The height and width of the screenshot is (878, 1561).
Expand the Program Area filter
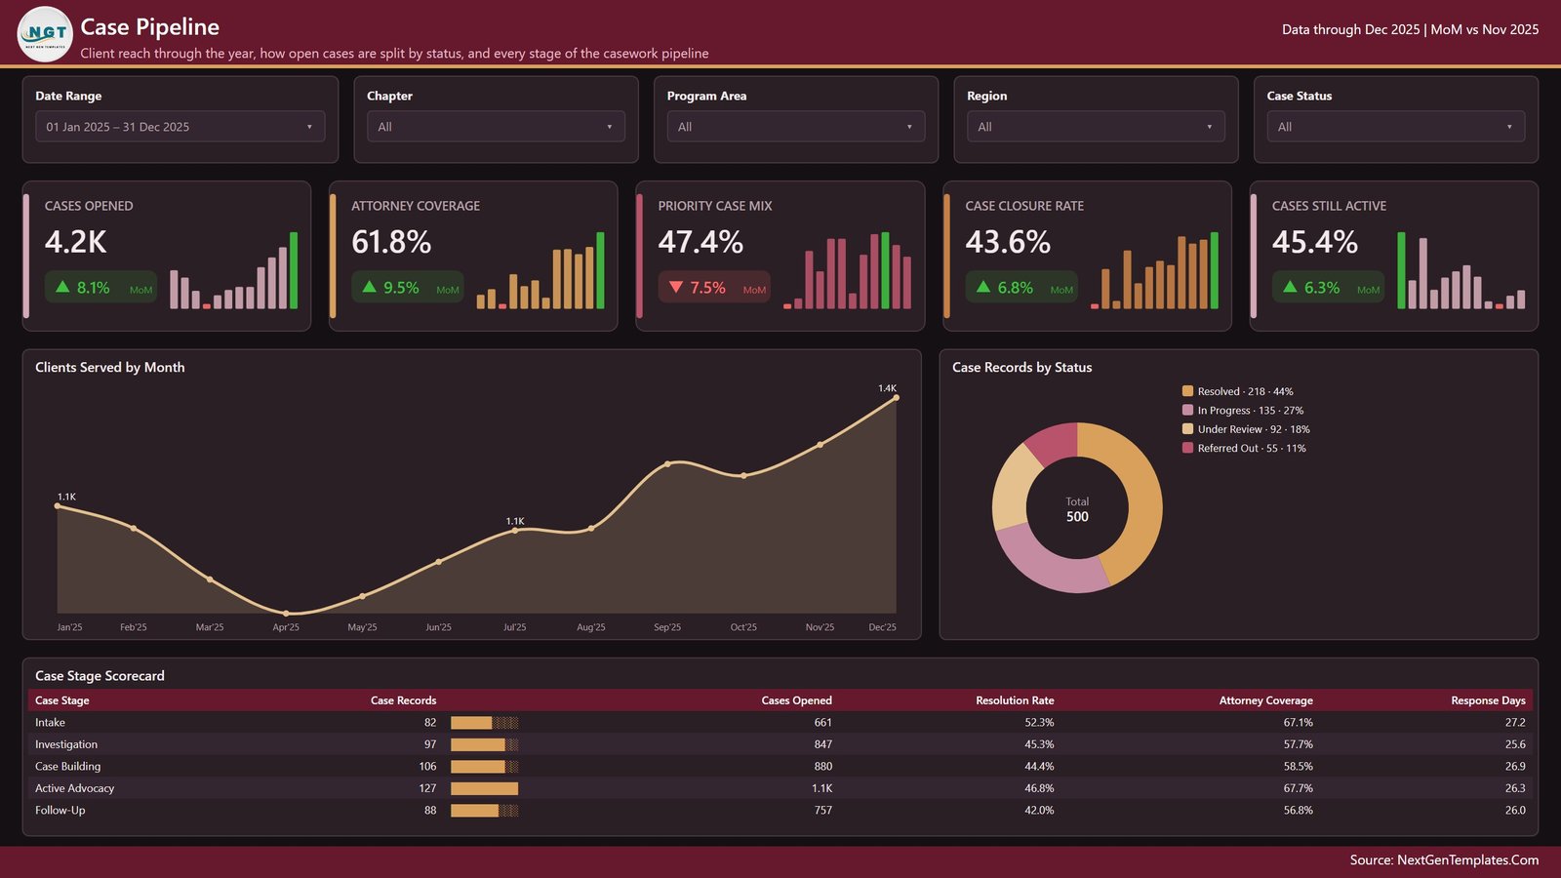796,127
